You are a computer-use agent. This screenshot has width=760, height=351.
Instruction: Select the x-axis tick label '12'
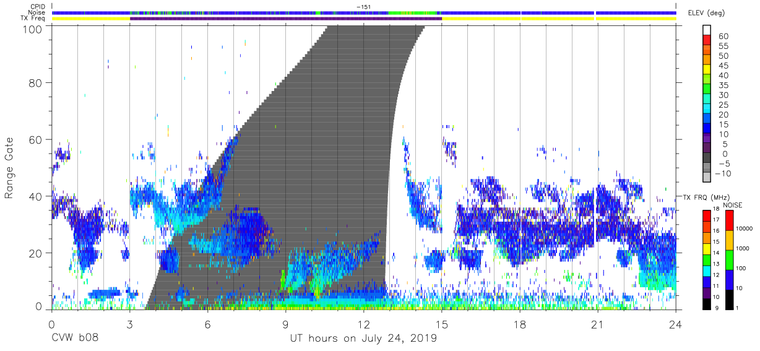click(363, 325)
